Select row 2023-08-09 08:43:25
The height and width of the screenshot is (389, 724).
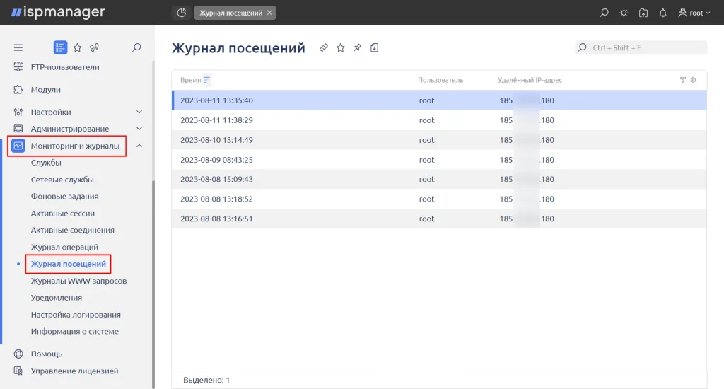pos(439,160)
